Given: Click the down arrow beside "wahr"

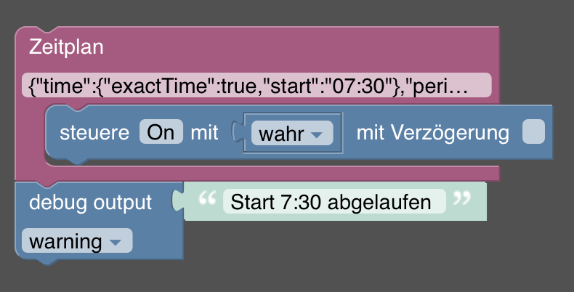Looking at the screenshot, I should (x=316, y=135).
